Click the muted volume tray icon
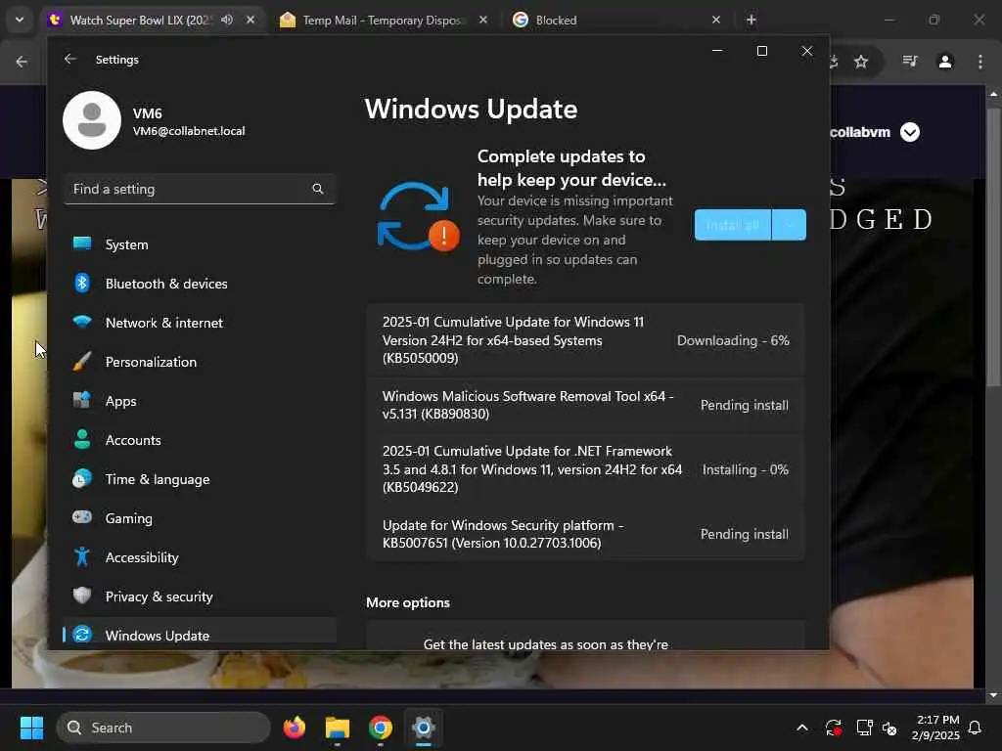The width and height of the screenshot is (1002, 751). tap(889, 728)
